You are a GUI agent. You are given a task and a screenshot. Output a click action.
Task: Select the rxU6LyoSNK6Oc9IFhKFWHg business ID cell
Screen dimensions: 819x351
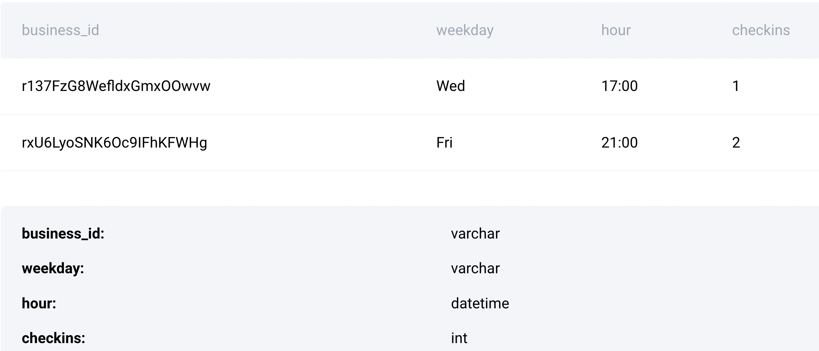click(114, 143)
